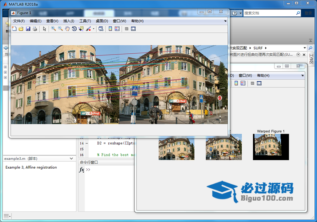Screen dimensions: 317x222
Task: Open the 编辑(E) menu in Figure 1
Action: 35,21
